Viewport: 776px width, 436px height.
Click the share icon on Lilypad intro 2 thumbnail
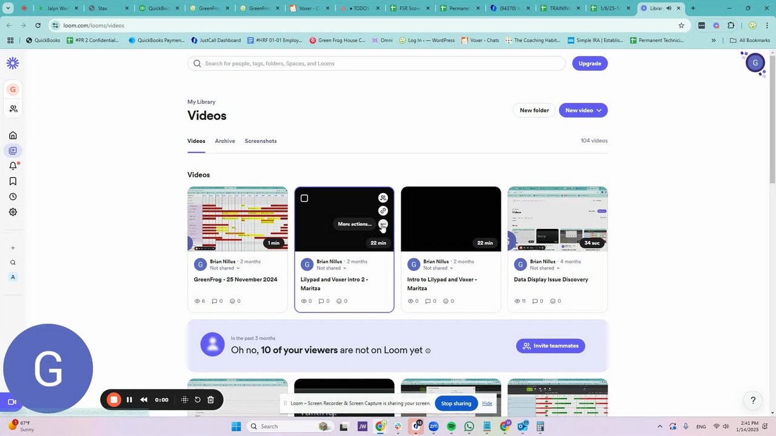pyautogui.click(x=383, y=198)
